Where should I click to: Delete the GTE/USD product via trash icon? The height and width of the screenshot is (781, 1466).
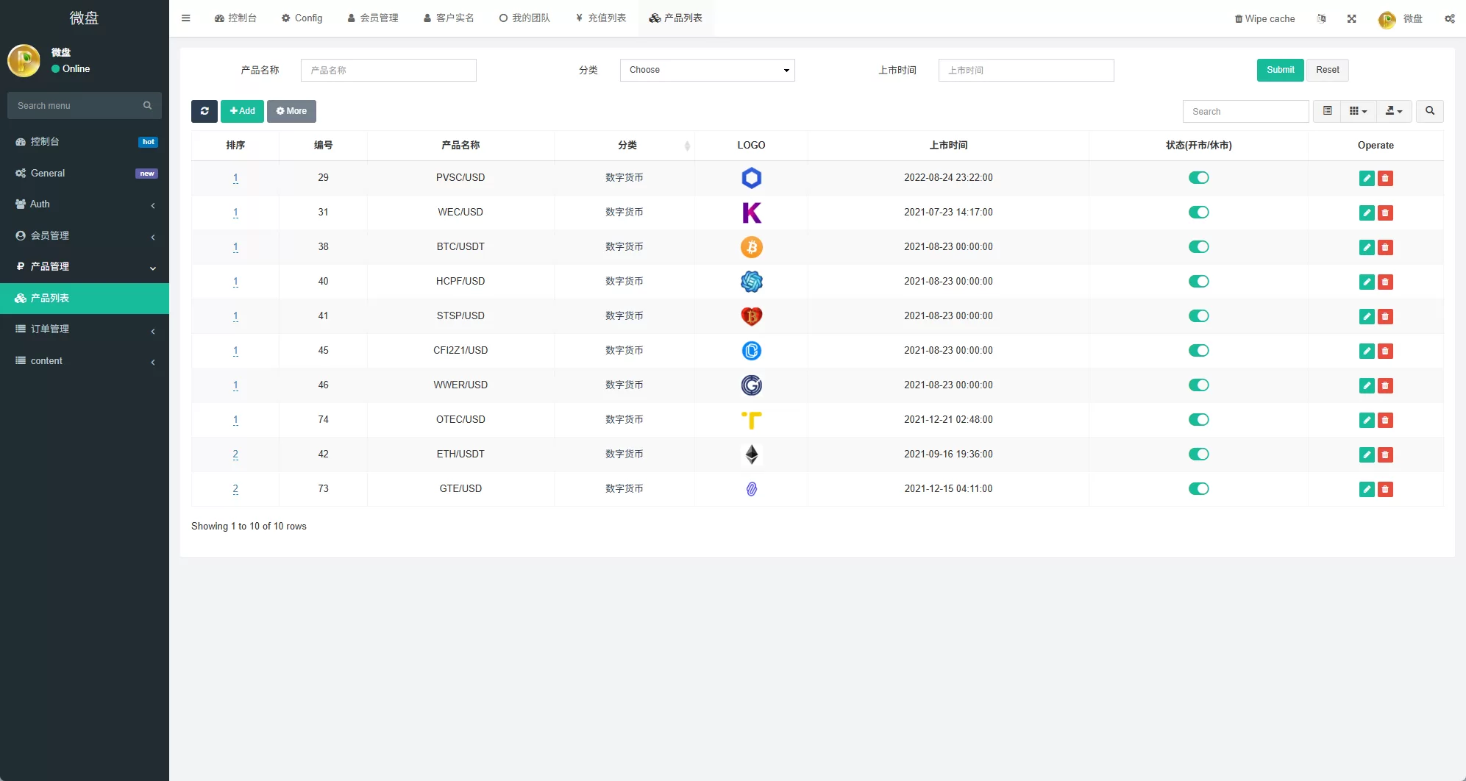(1386, 488)
